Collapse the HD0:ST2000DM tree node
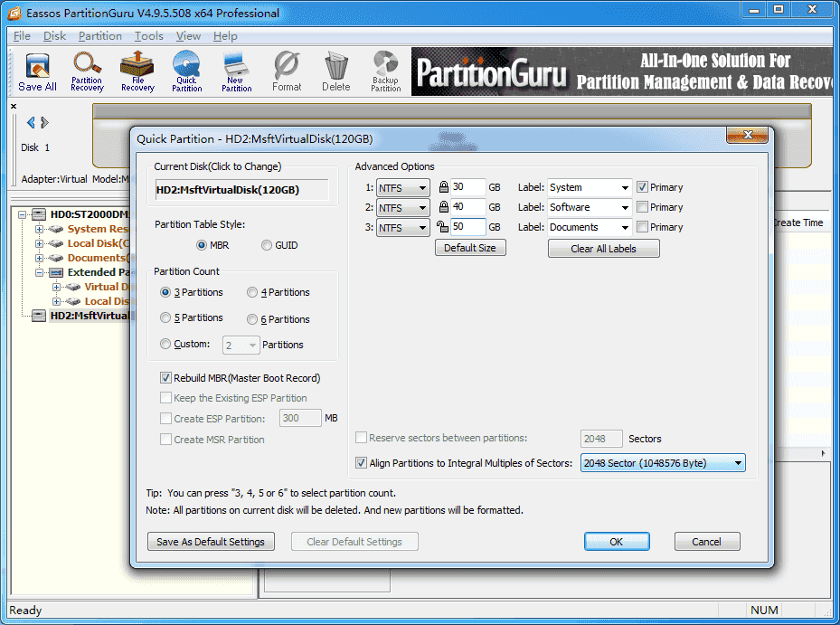Viewport: 840px width, 625px height. (x=22, y=214)
